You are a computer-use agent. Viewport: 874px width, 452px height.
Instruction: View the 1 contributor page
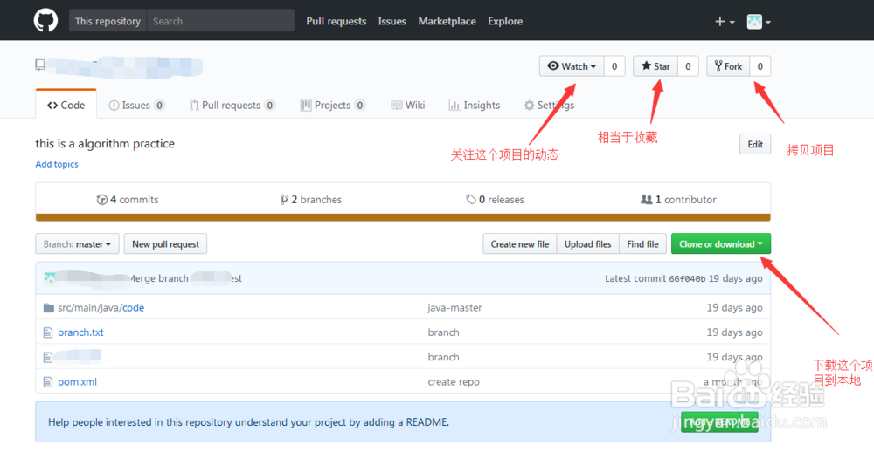pyautogui.click(x=678, y=199)
